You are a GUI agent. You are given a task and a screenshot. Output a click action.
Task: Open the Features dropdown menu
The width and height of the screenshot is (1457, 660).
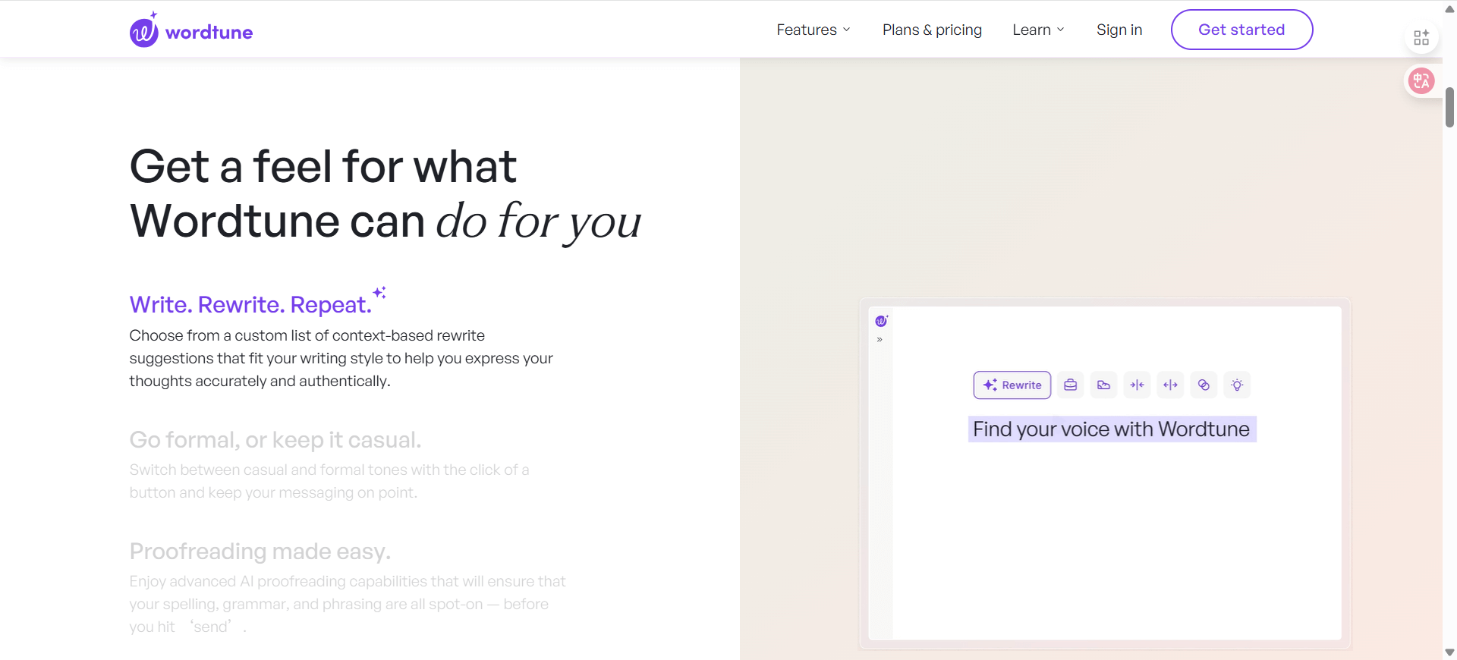tap(813, 30)
